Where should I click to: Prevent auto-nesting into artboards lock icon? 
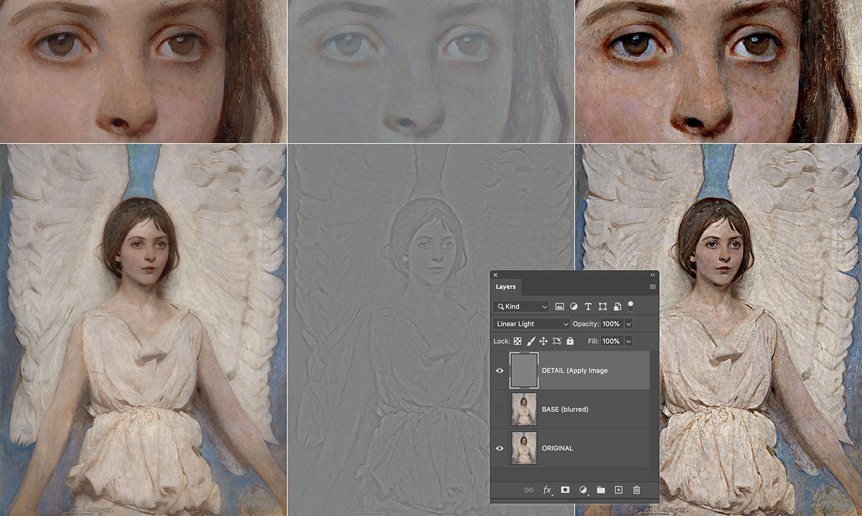[557, 341]
